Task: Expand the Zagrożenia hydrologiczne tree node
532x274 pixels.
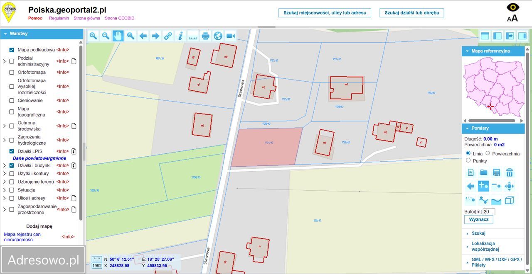Action: (x=5, y=140)
